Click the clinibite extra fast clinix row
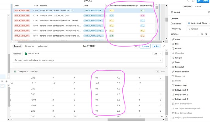 tap(84, 21)
